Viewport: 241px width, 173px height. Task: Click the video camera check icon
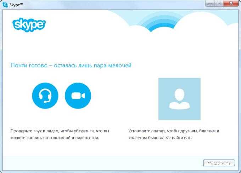click(78, 96)
